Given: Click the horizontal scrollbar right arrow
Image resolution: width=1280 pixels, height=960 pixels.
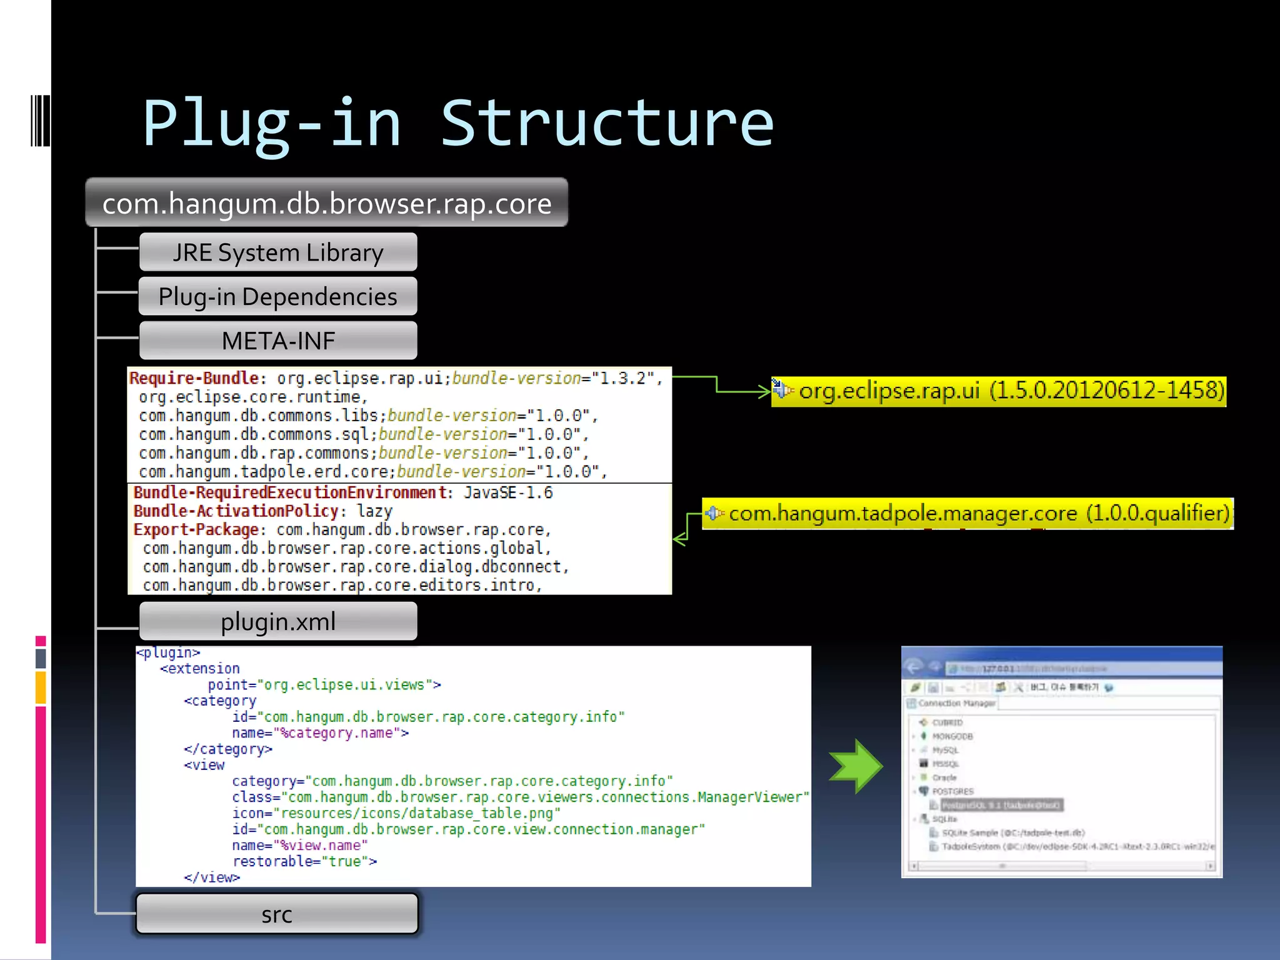Looking at the screenshot, I should [x=1210, y=866].
